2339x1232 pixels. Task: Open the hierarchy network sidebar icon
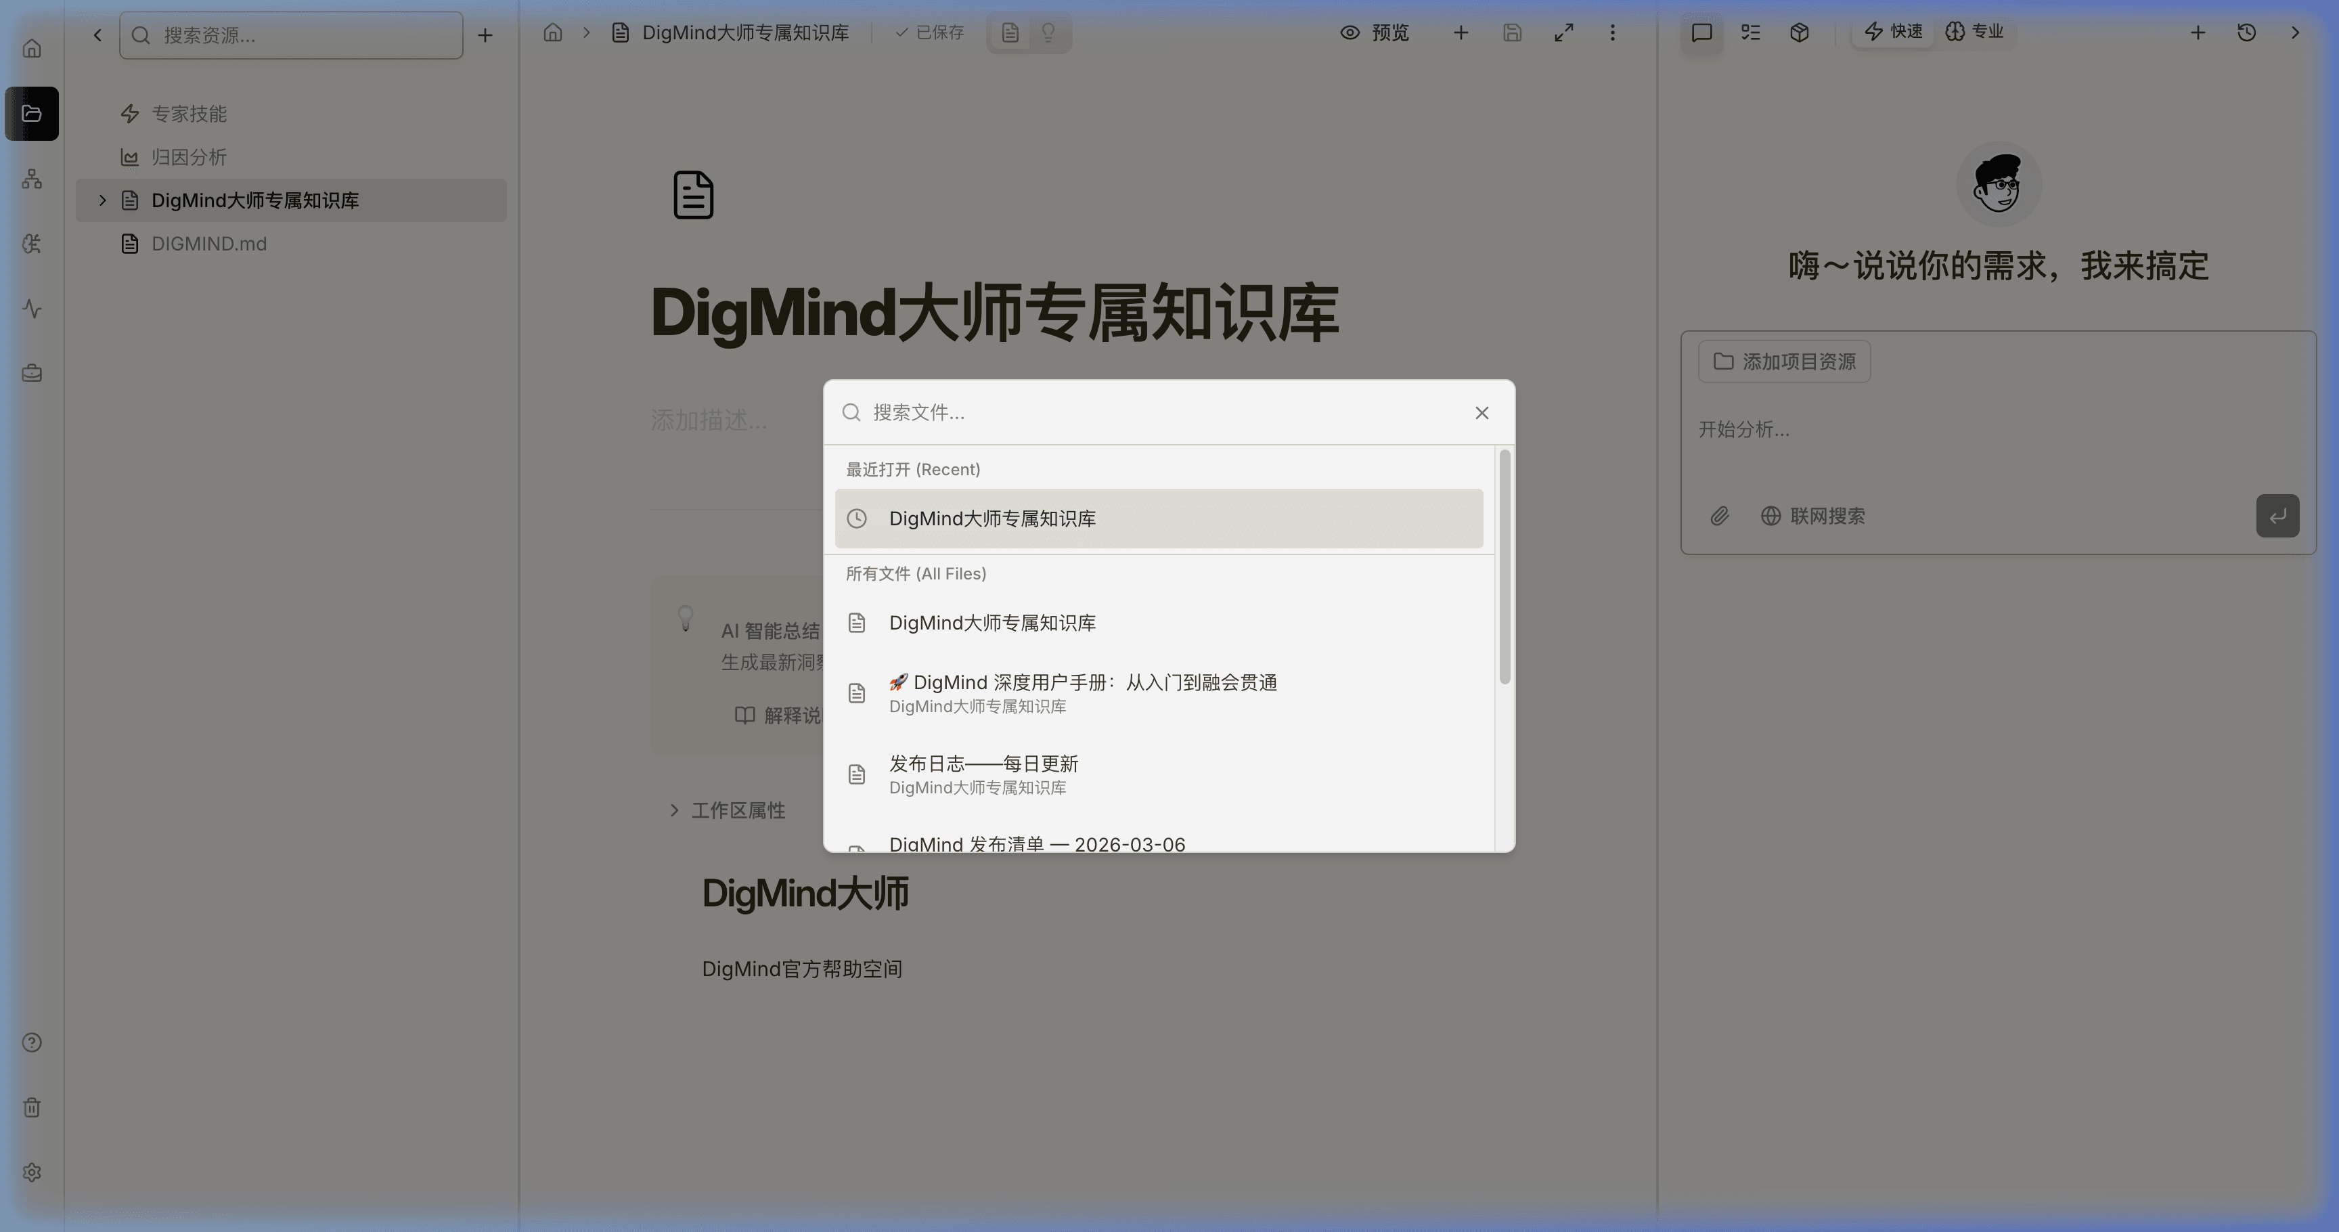tap(32, 179)
